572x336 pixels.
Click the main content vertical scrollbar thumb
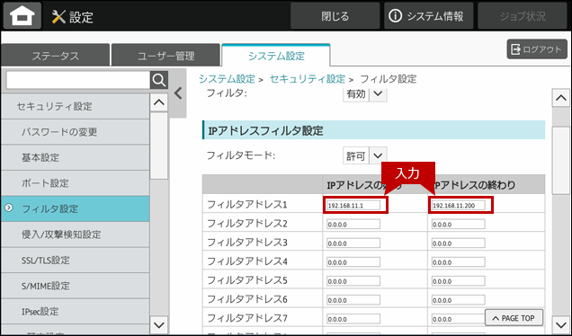tap(561, 160)
